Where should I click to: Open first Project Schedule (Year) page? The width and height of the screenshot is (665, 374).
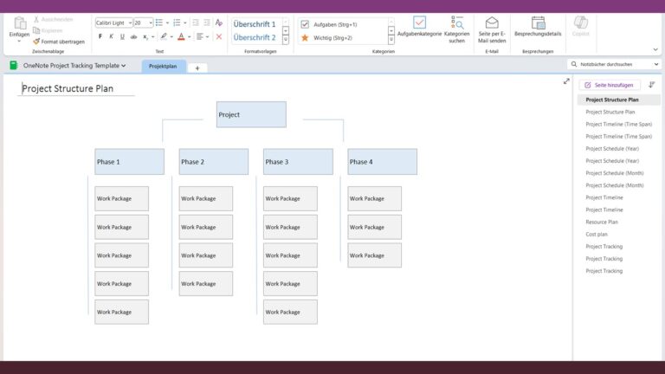click(612, 148)
